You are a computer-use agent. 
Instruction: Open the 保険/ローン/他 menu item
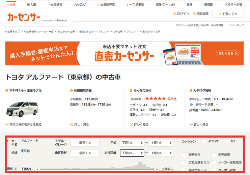point(165,5)
